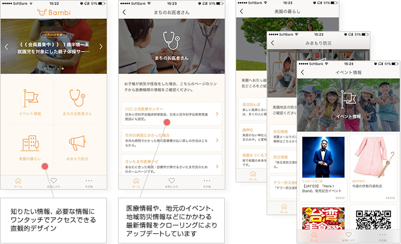Viewport: 401px width, 244px height.
Task: Open まちのお医者さん stethoscope icon on home
Action: [77, 98]
